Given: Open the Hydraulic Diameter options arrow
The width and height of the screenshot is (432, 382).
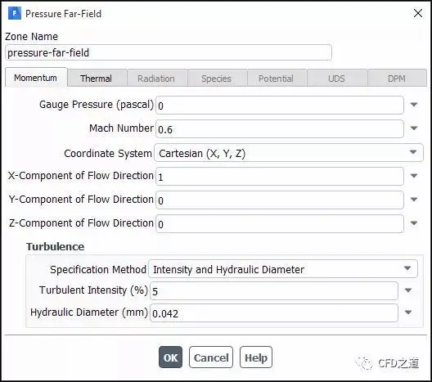Looking at the screenshot, I should point(408,312).
